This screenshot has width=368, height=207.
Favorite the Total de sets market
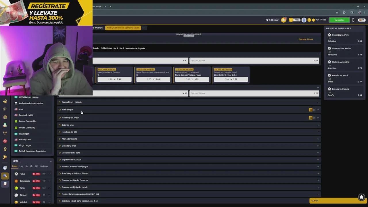point(60,125)
